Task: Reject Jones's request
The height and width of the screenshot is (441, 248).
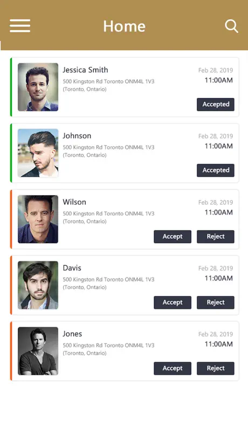Action: 216,368
